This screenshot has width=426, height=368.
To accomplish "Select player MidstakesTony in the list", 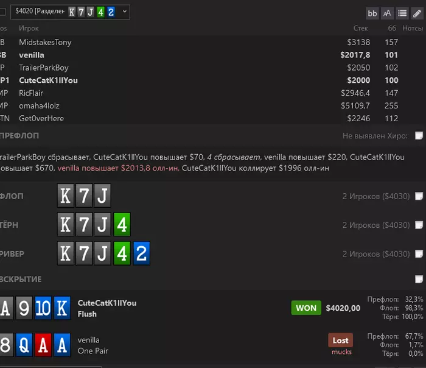I will (212, 42).
